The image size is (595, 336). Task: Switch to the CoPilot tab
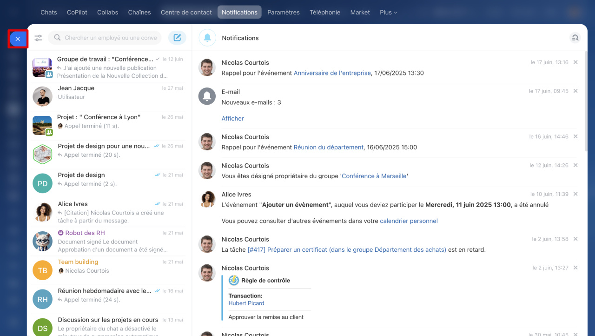(x=77, y=12)
